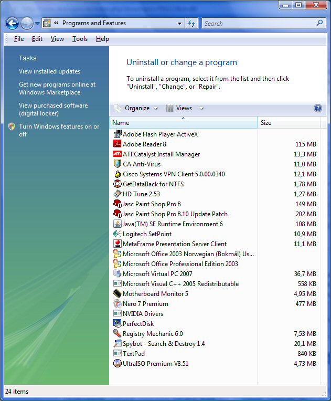Open the Help menu
The image size is (331, 401).
[102, 39]
